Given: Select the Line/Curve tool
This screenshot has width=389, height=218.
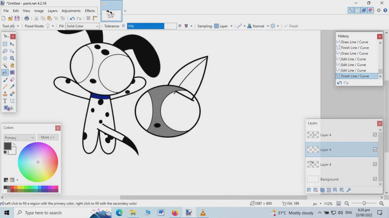Looking at the screenshot, I should pos(12,101).
